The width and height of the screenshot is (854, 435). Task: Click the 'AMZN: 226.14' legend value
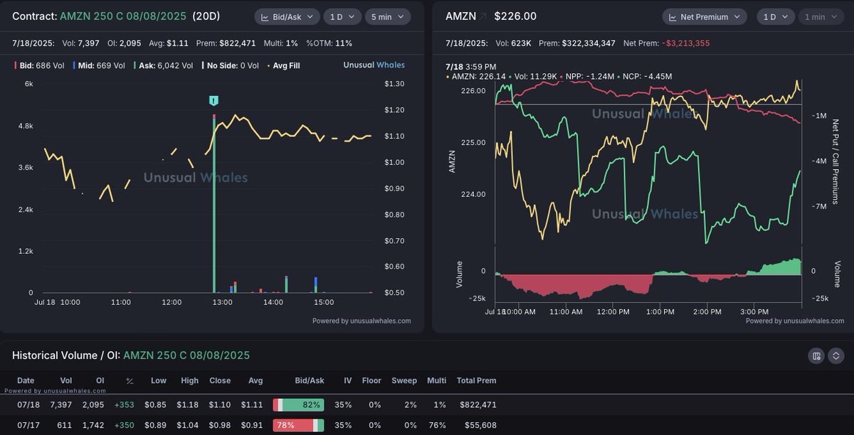click(478, 76)
